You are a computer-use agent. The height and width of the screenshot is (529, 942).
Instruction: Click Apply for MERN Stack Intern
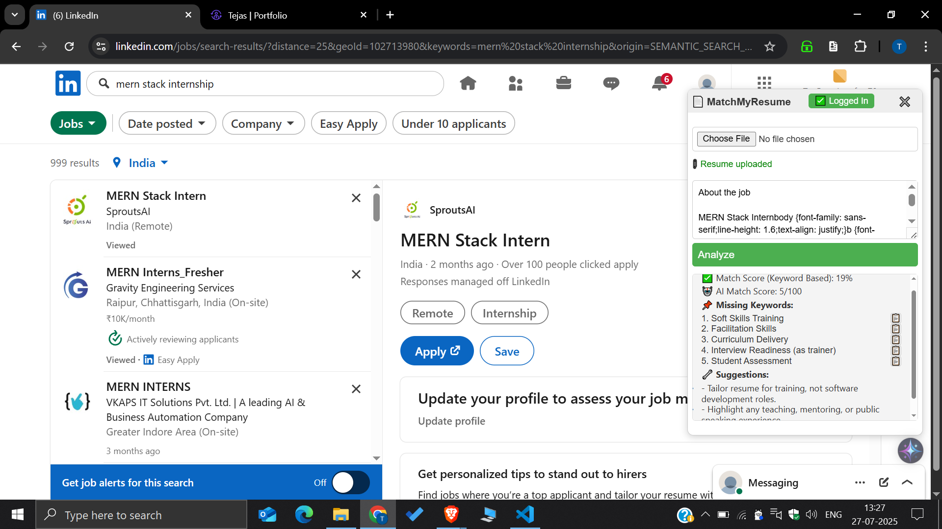click(x=436, y=351)
